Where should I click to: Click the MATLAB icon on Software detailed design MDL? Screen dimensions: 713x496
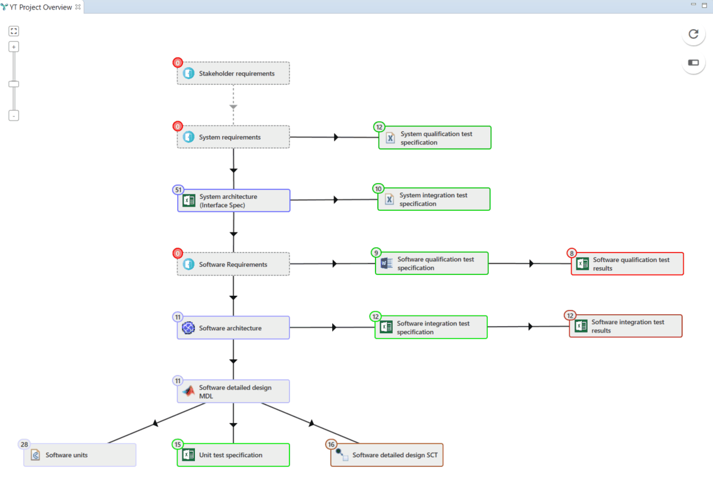pos(188,390)
